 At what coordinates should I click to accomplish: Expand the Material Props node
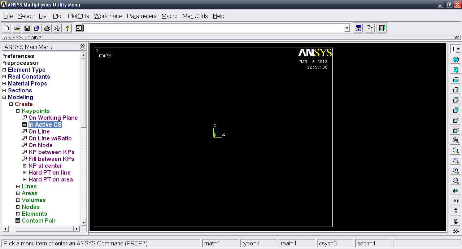4,84
